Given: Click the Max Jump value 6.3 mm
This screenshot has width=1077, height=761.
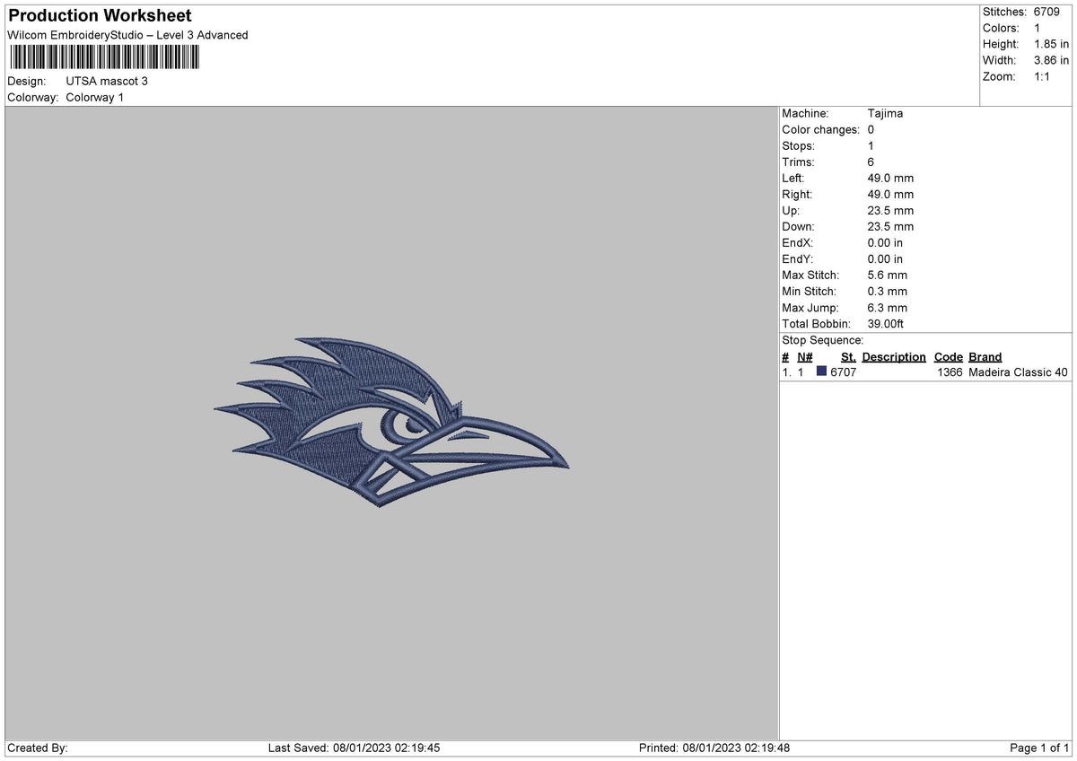Looking at the screenshot, I should pos(888,307).
